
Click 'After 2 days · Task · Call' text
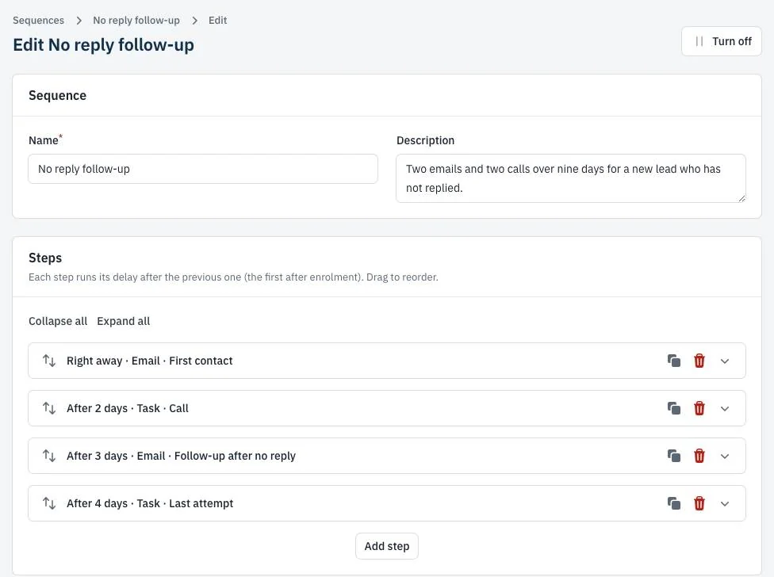(128, 408)
